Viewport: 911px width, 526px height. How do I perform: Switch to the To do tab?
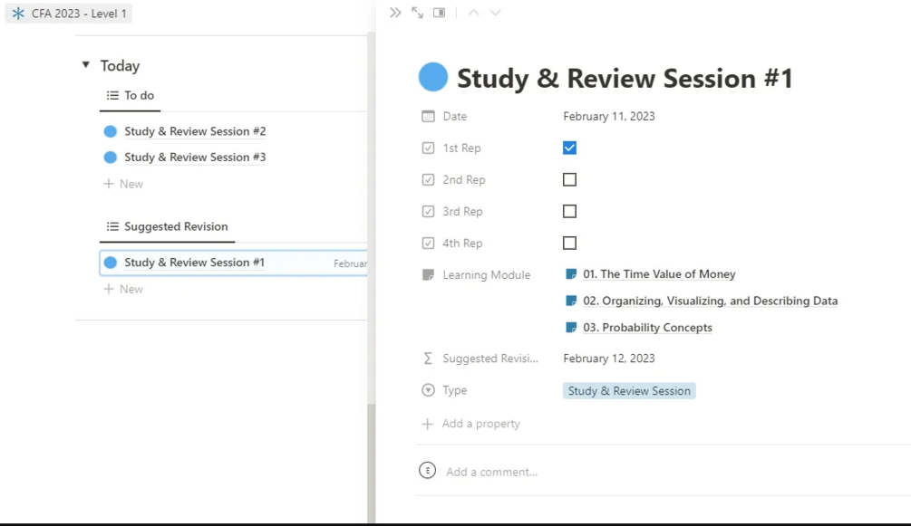click(131, 95)
